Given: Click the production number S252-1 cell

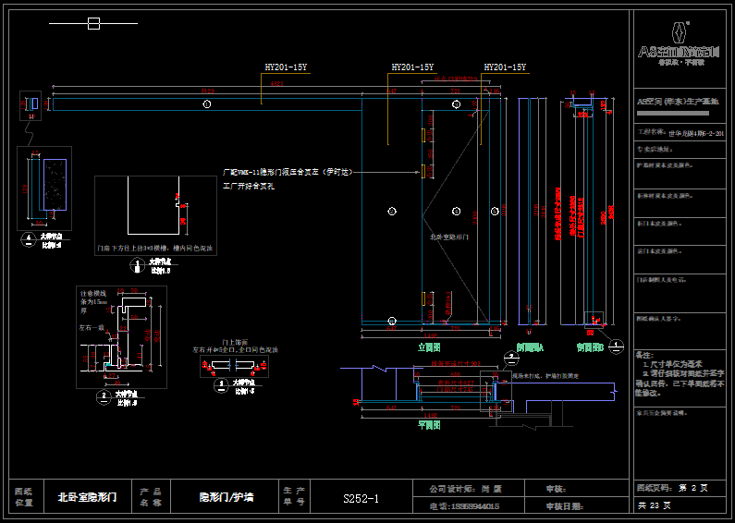Looking at the screenshot, I should point(360,499).
